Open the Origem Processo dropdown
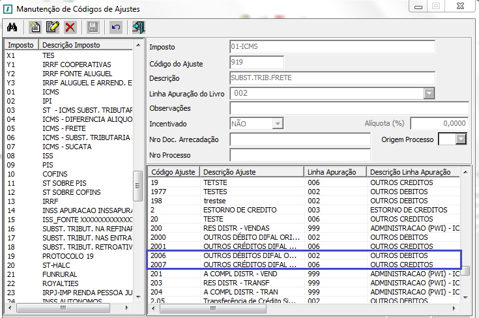 462,139
